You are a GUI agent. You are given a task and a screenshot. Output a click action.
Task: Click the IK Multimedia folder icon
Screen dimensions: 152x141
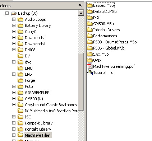20,111
